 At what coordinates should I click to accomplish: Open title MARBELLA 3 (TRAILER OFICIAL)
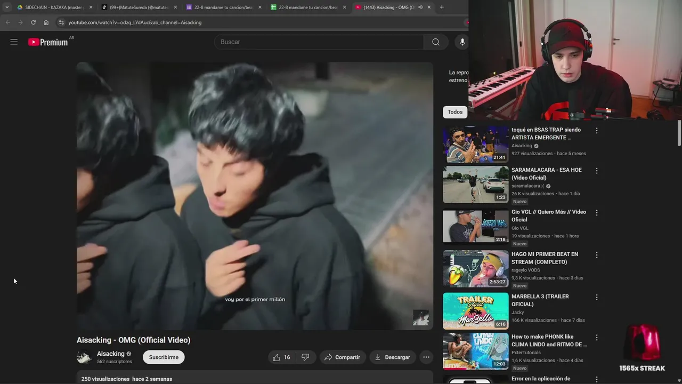point(540,300)
